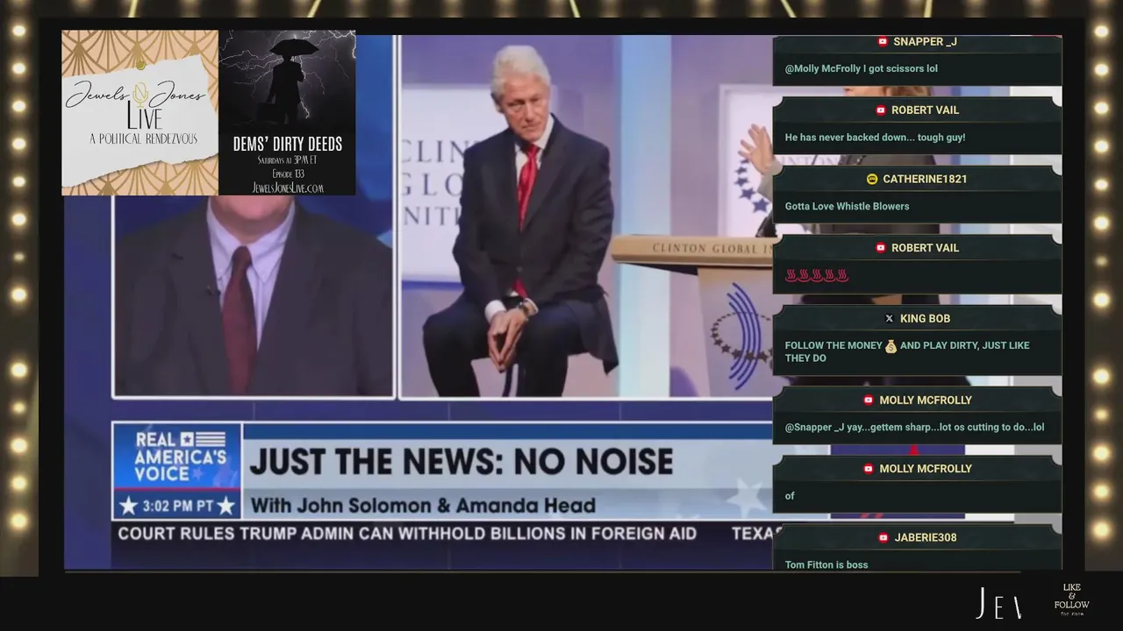This screenshot has width=1123, height=631.
Task: Open the Dems' Dirty Deeds episode card
Action: 287,113
